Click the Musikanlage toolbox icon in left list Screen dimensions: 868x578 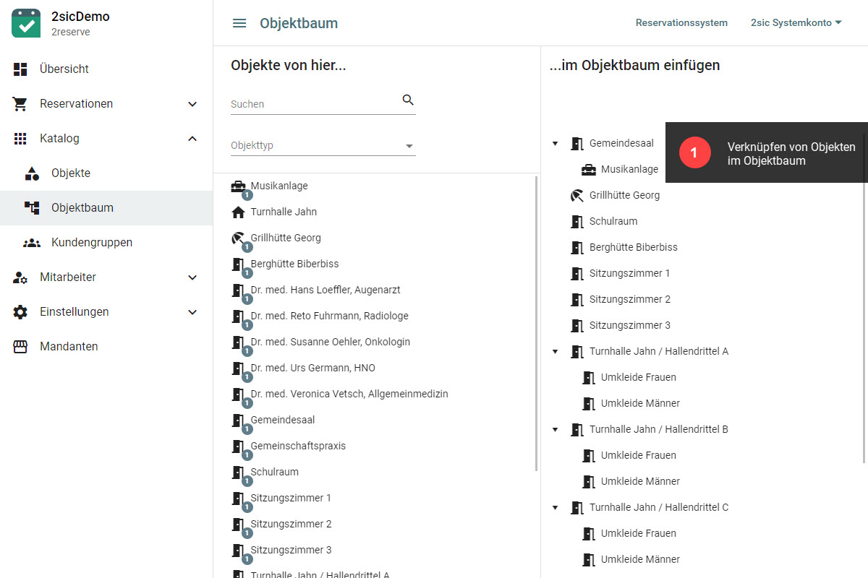(238, 186)
